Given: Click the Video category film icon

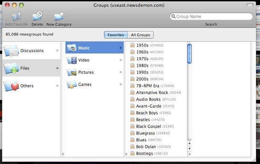Looking at the screenshot, I should [72, 60].
